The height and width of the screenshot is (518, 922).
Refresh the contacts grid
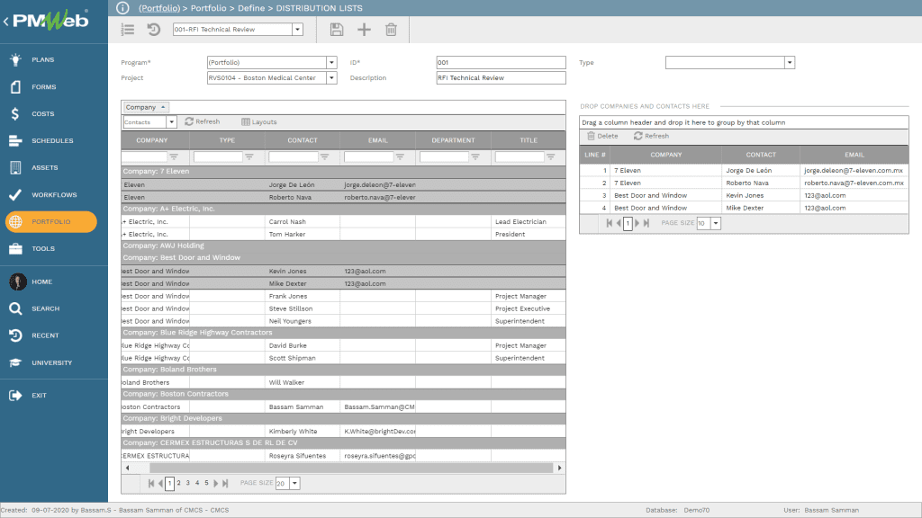coord(203,121)
